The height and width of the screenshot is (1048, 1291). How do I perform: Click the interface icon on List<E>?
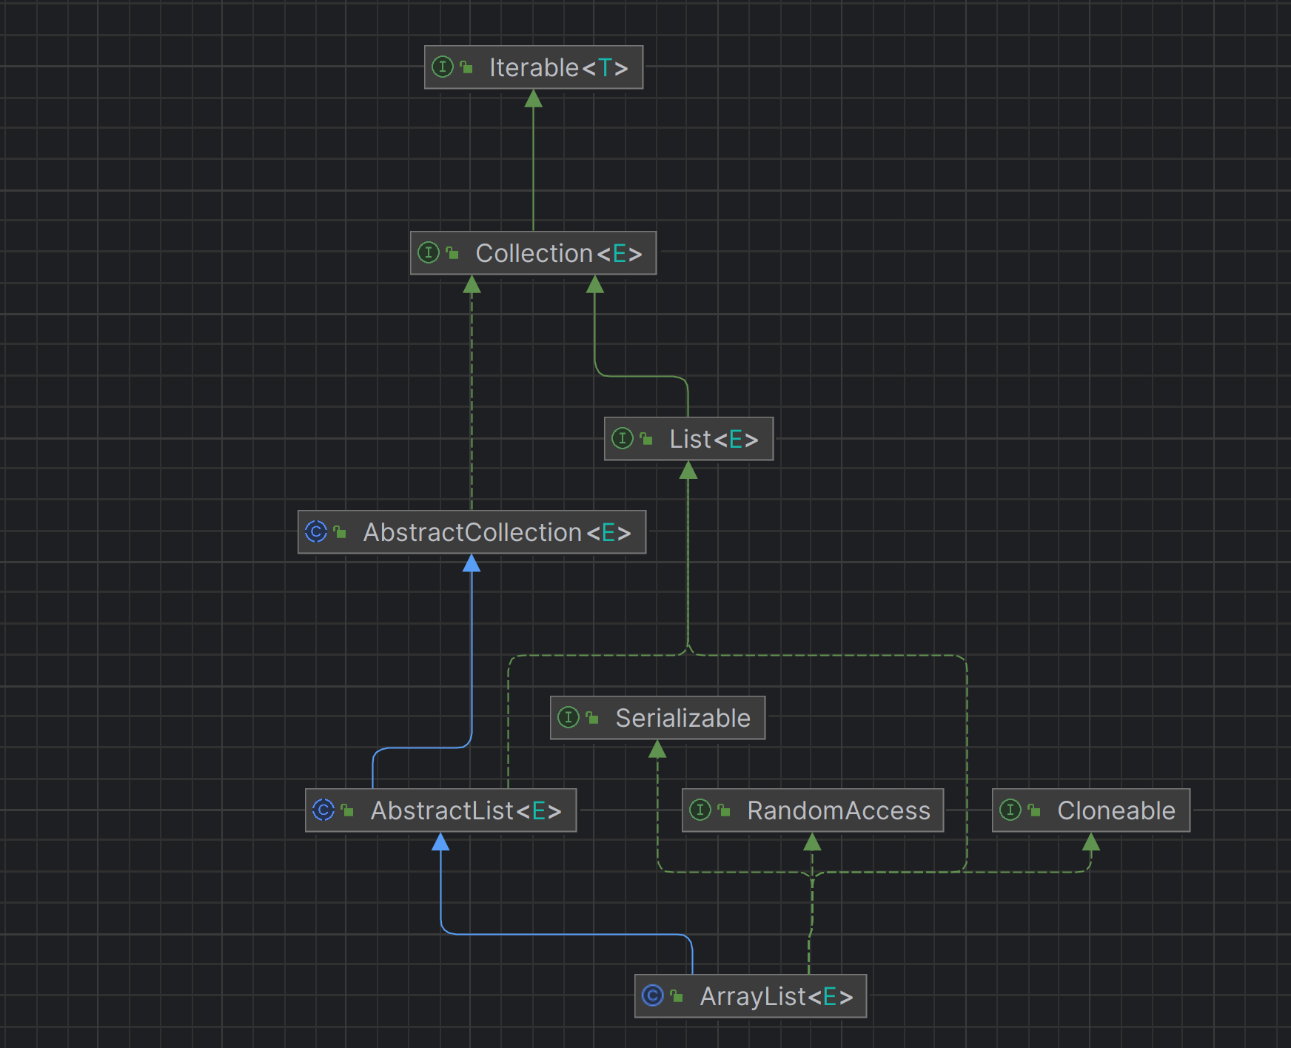pyautogui.click(x=622, y=439)
